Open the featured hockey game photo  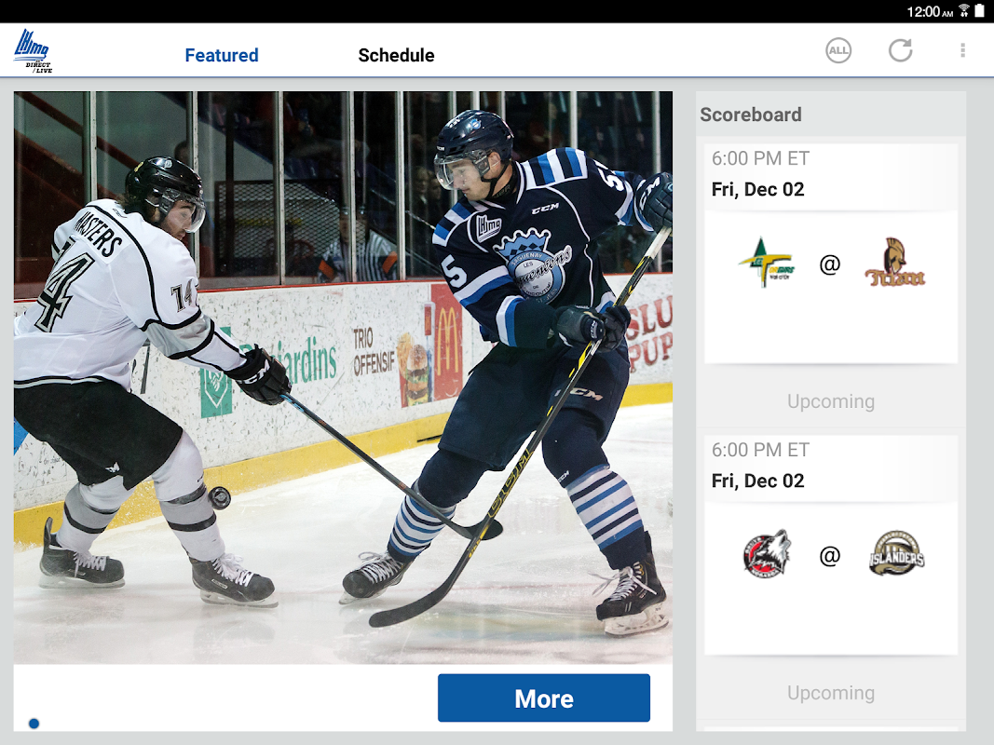343,377
